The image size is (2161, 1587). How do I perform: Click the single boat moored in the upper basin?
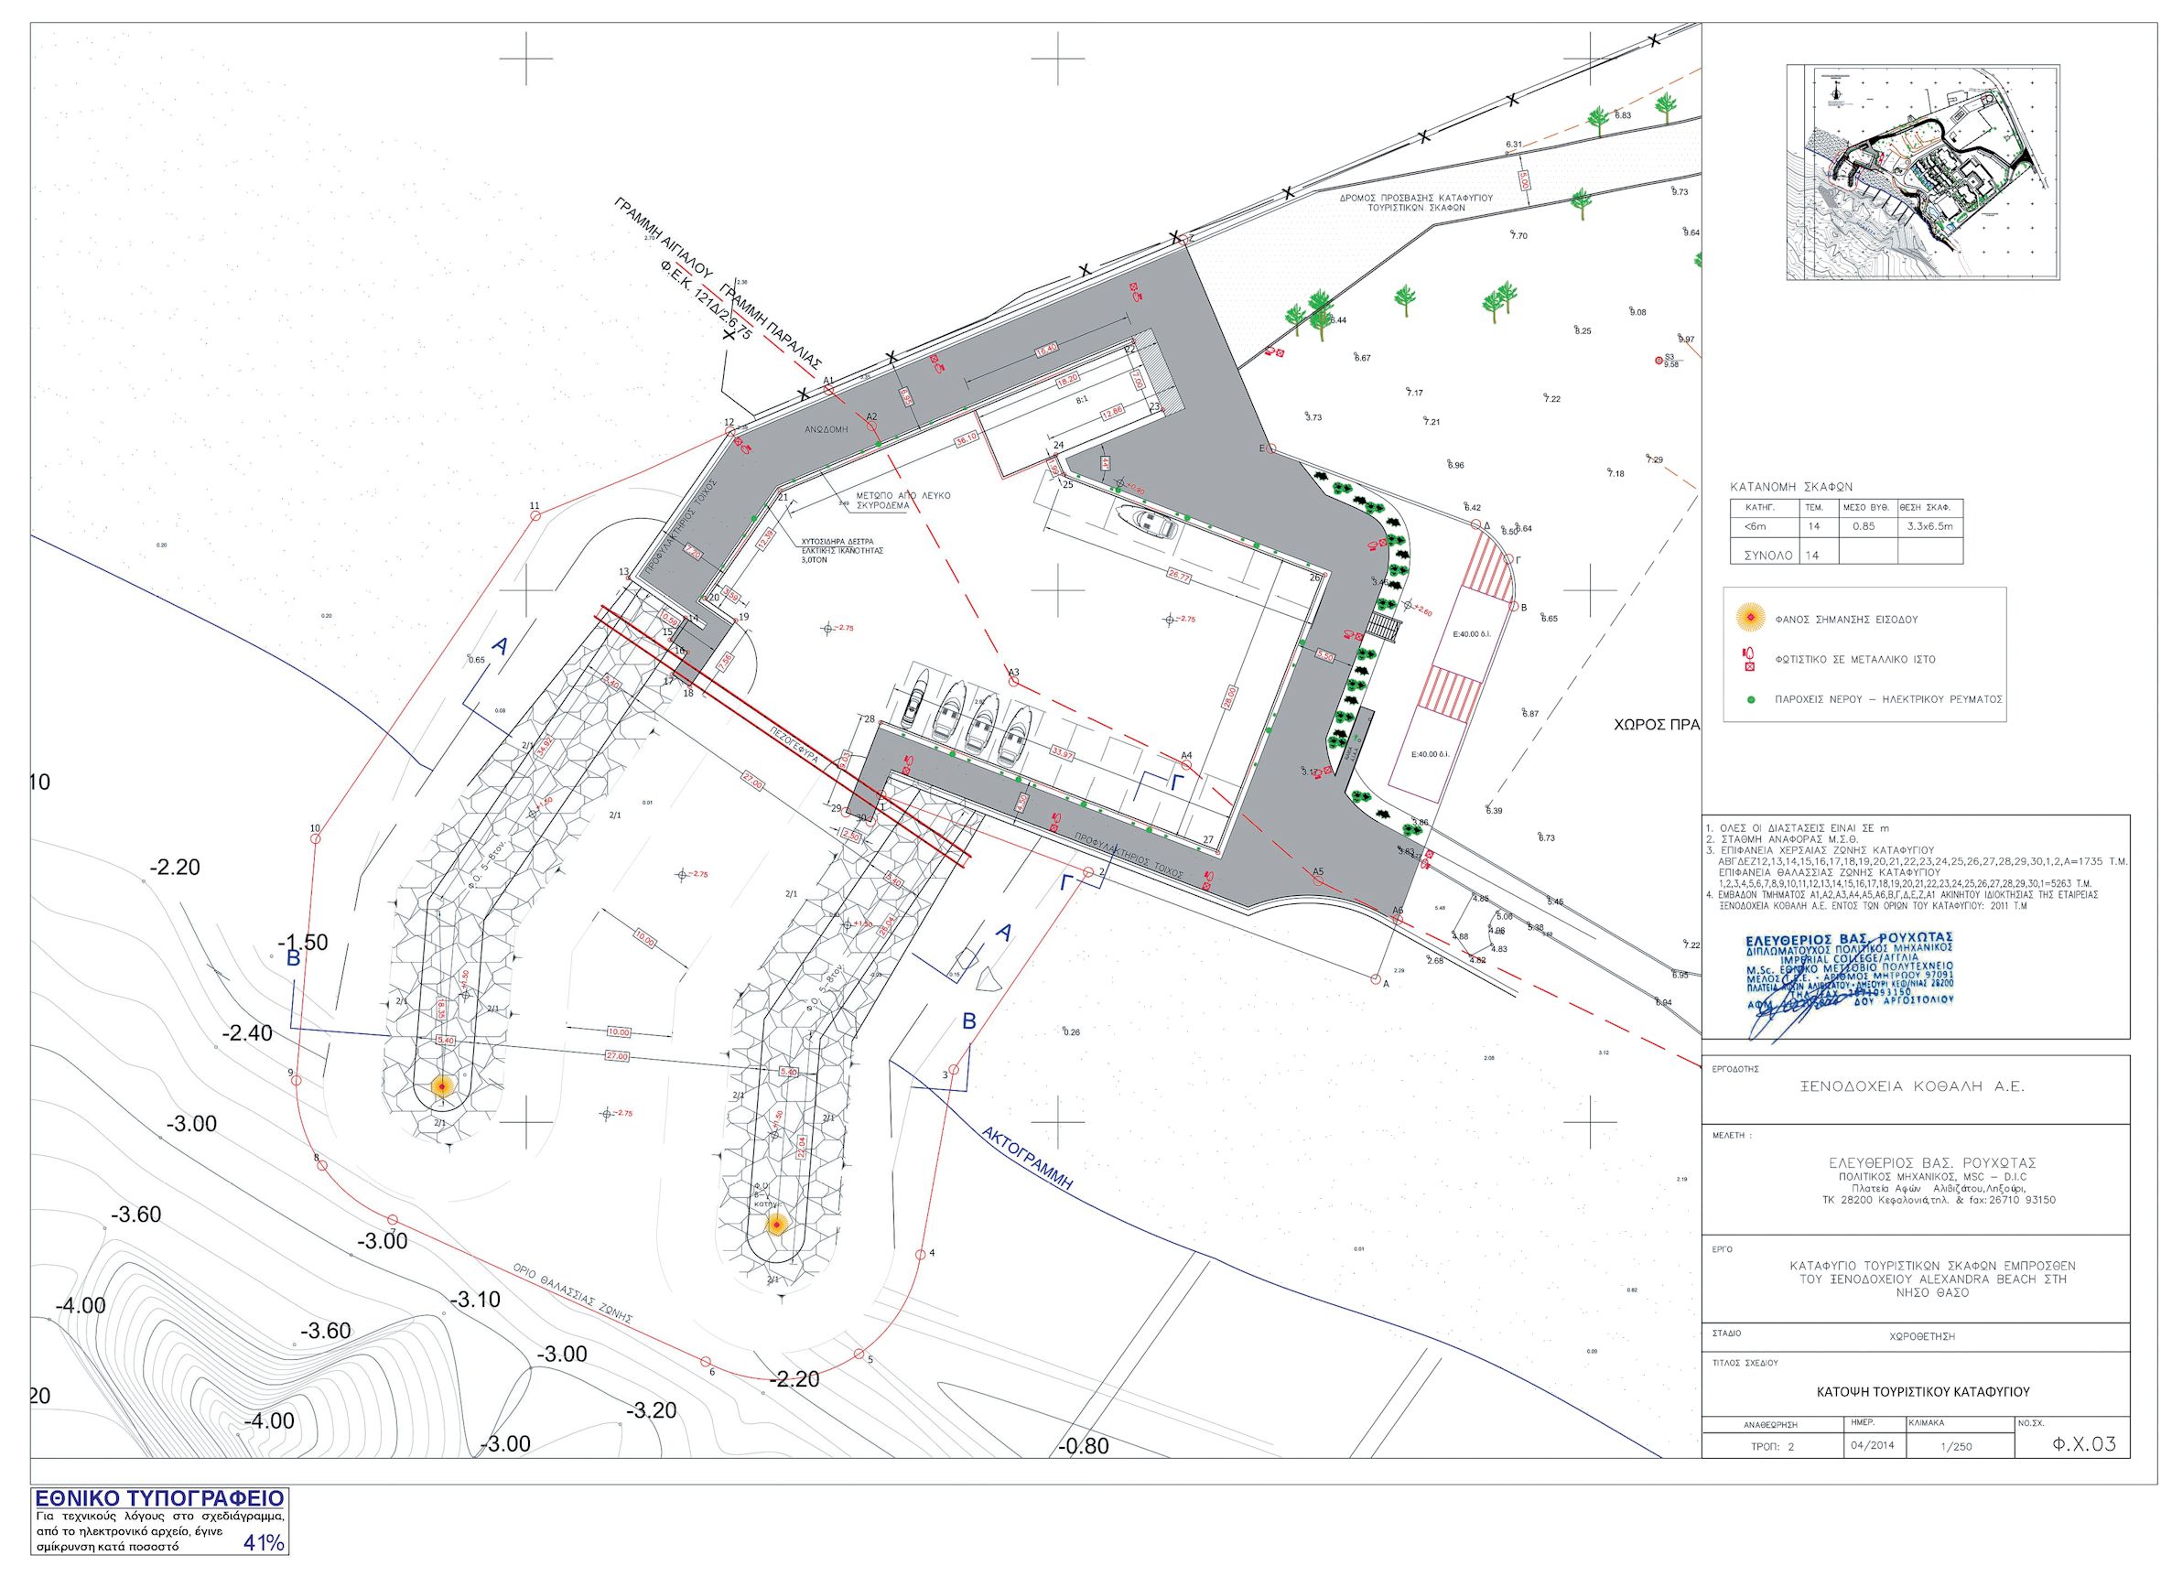(1149, 523)
